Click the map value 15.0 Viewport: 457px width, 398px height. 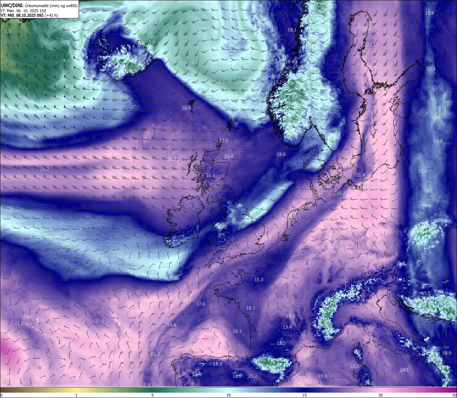tap(259, 280)
